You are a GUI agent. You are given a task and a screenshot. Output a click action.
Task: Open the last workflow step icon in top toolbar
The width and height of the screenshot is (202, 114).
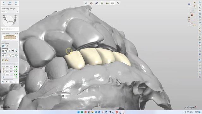[118, 3]
